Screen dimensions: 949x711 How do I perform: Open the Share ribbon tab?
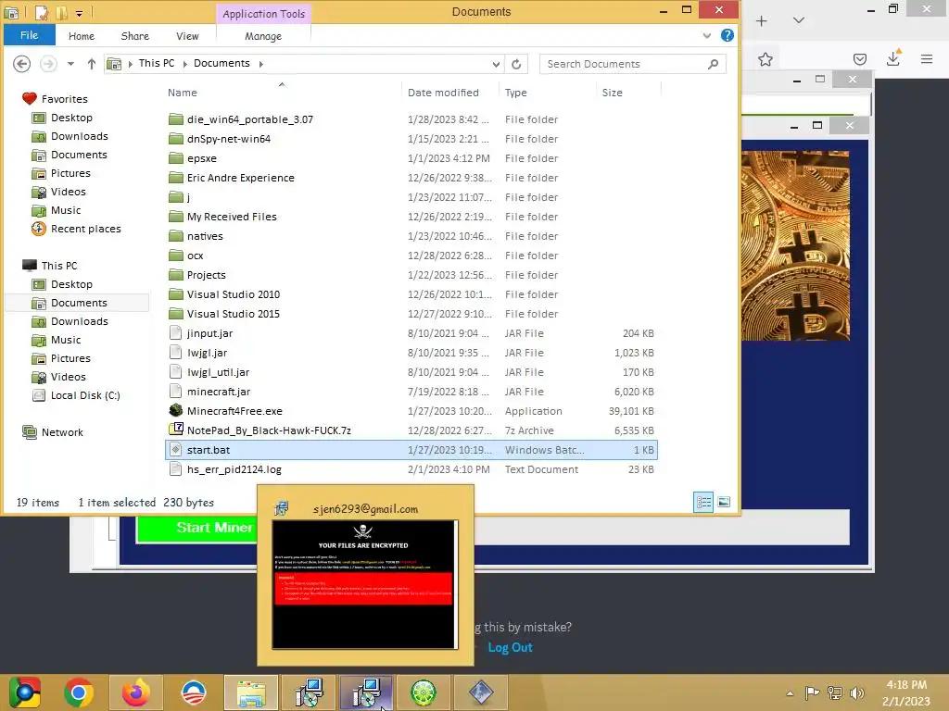134,36
